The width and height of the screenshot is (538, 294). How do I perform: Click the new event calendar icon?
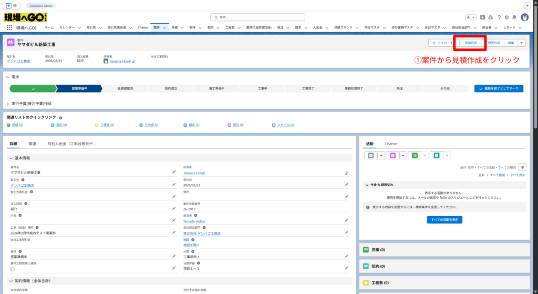coord(392,155)
